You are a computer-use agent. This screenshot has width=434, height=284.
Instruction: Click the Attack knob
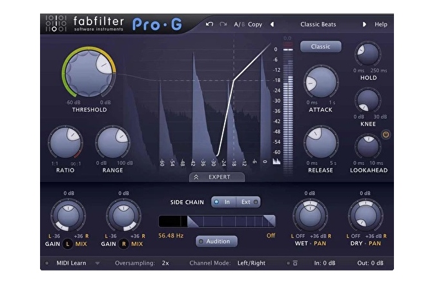coord(320,82)
